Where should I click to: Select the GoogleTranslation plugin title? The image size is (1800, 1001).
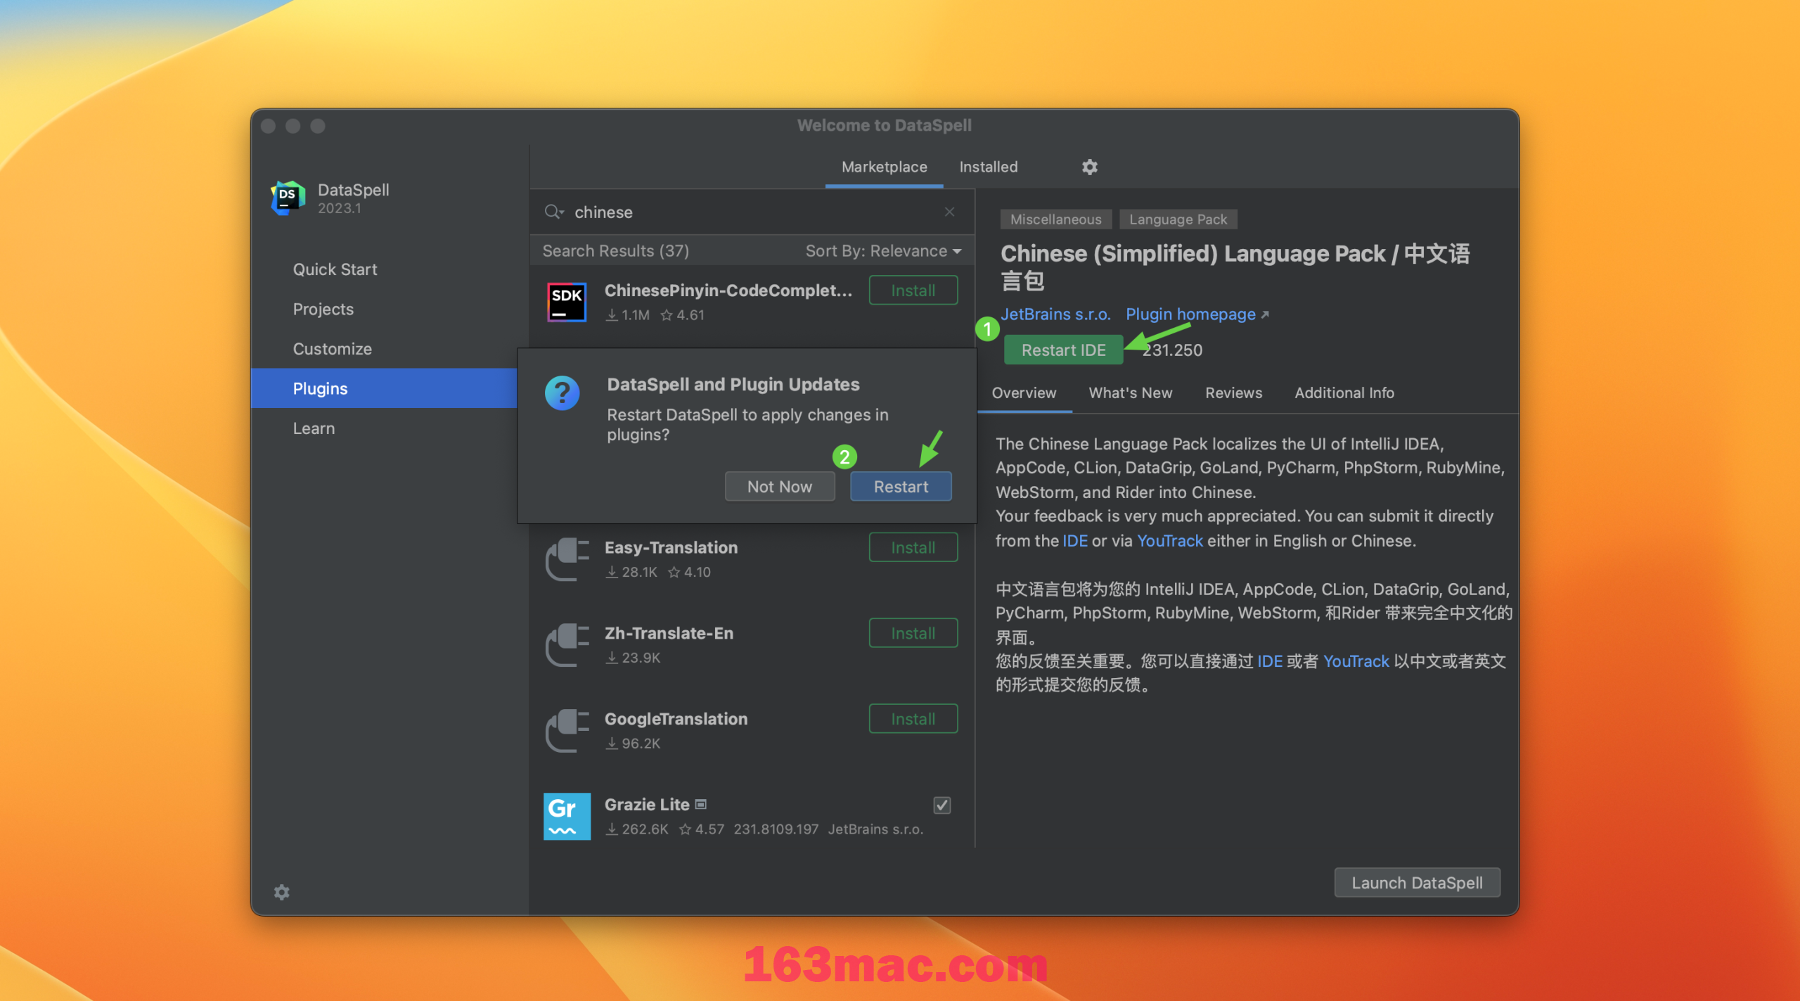click(x=676, y=719)
